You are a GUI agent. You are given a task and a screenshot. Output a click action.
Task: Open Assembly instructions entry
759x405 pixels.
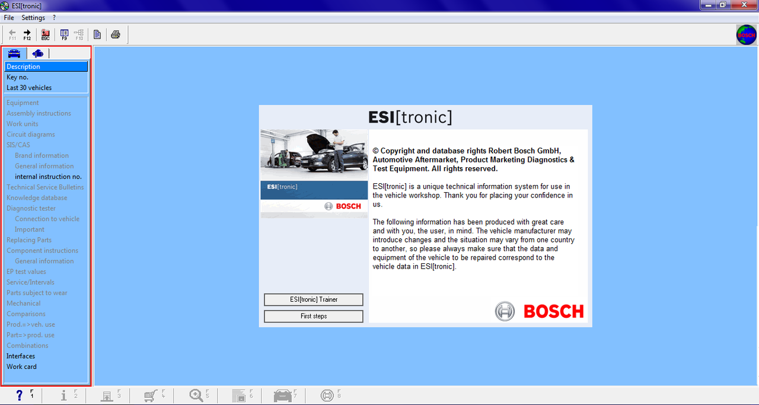pos(39,113)
